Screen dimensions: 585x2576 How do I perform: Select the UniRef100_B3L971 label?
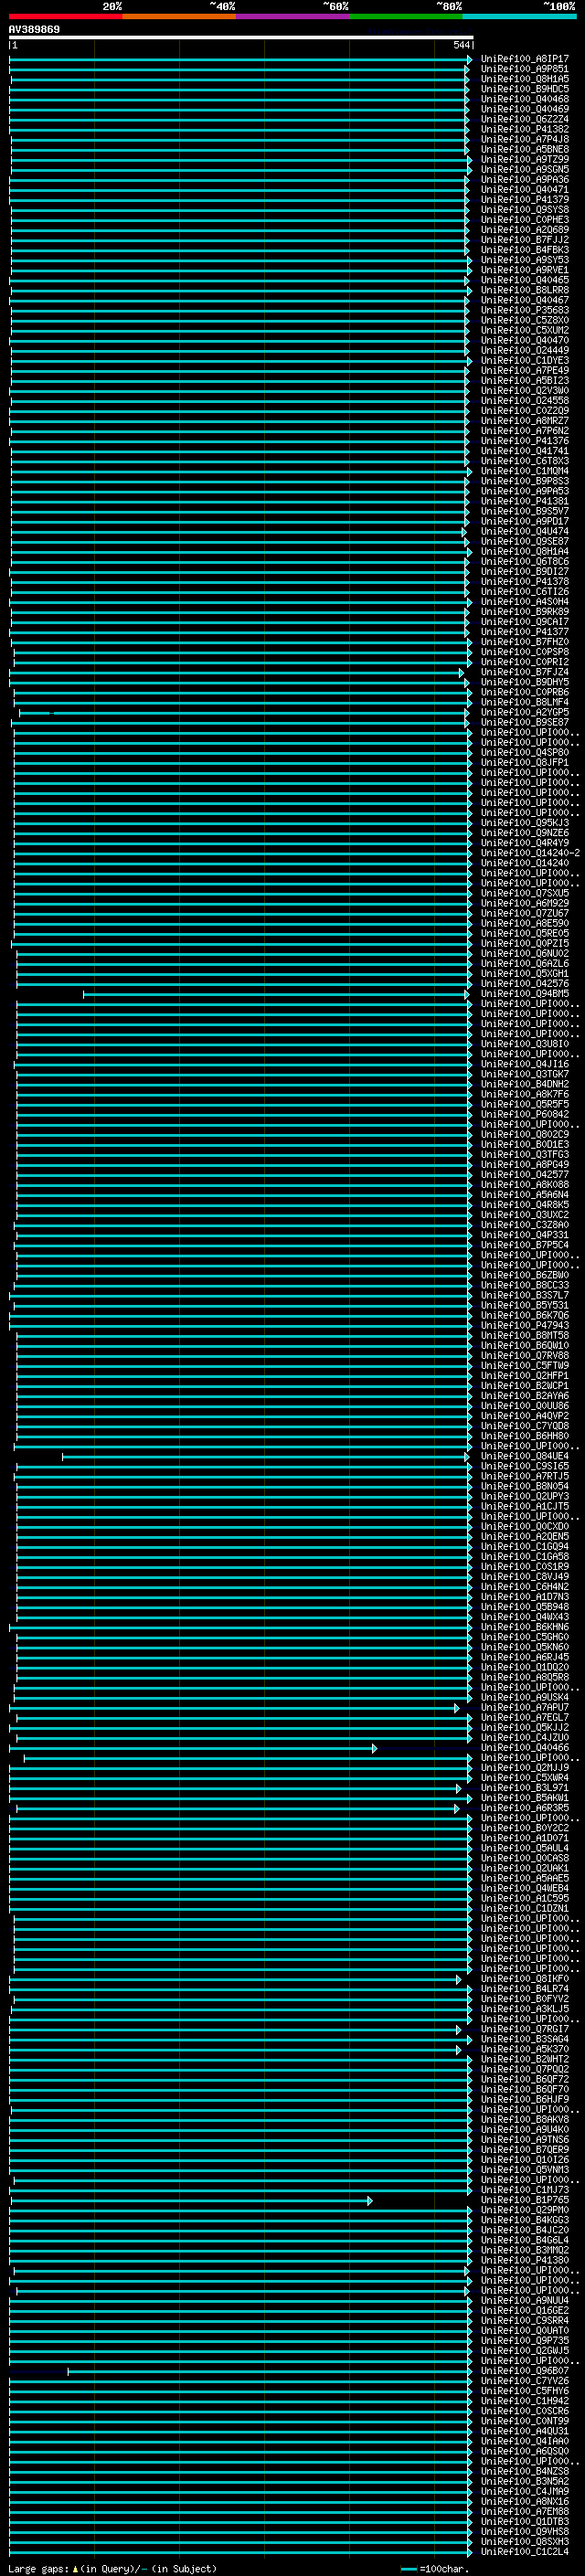524,1788
